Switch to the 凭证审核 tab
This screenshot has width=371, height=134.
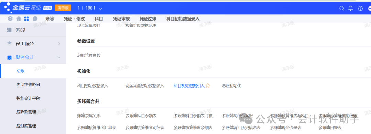(x=121, y=19)
